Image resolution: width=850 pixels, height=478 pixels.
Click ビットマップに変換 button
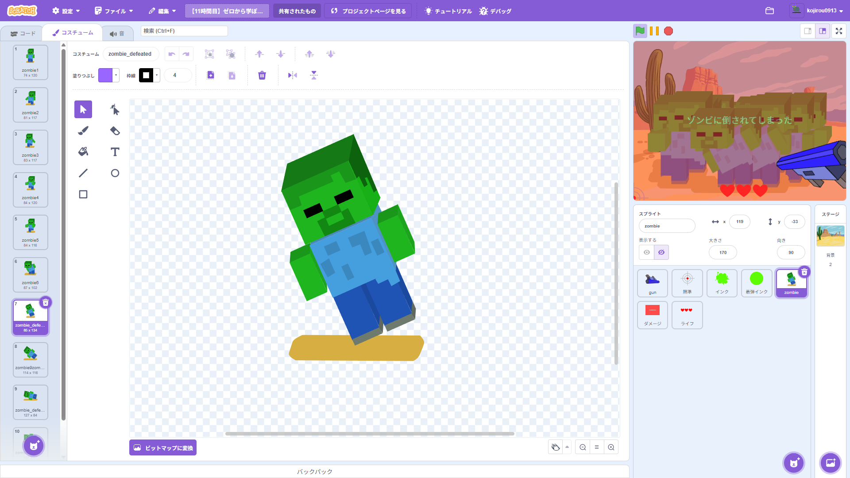coord(163,447)
